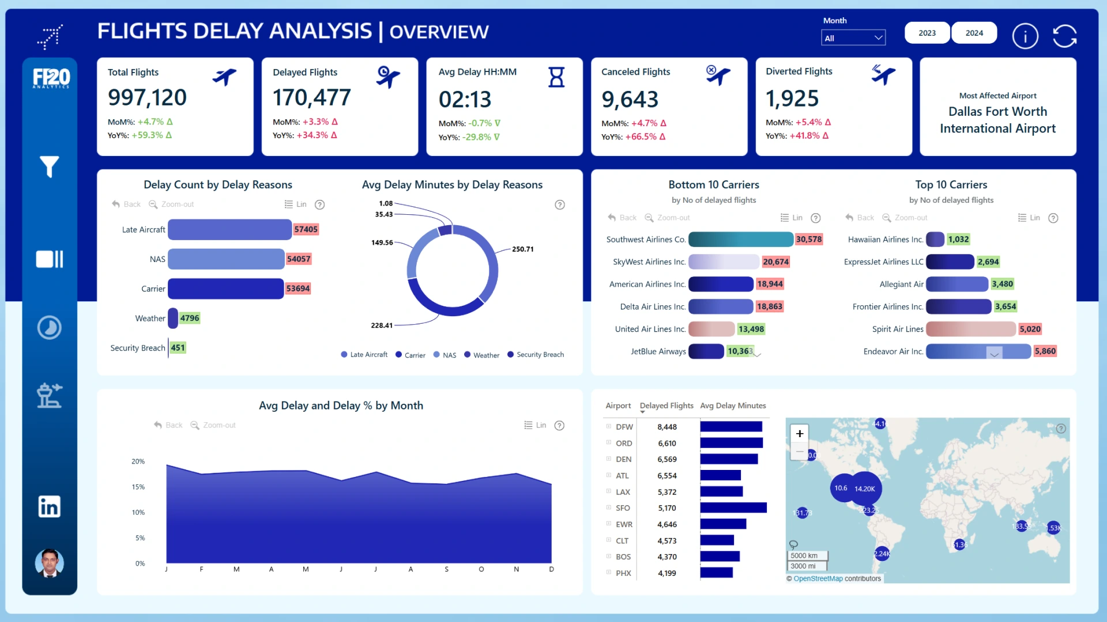The width and height of the screenshot is (1107, 622).
Task: Zoom in on the map with plus button
Action: 800,434
